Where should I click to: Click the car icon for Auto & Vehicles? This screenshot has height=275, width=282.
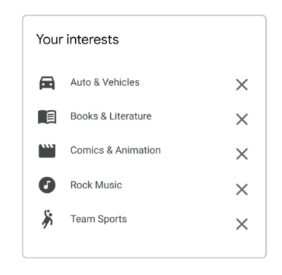[47, 83]
